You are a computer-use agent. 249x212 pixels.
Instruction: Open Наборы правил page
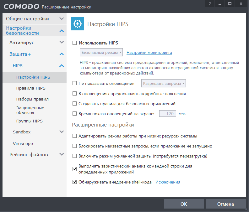[x=32, y=99]
